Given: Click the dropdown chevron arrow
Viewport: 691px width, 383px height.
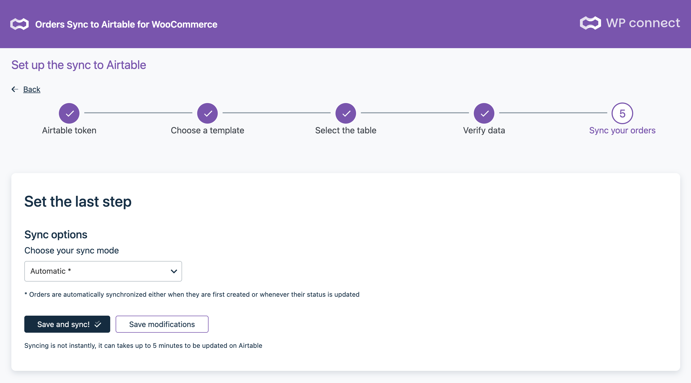Looking at the screenshot, I should [174, 271].
